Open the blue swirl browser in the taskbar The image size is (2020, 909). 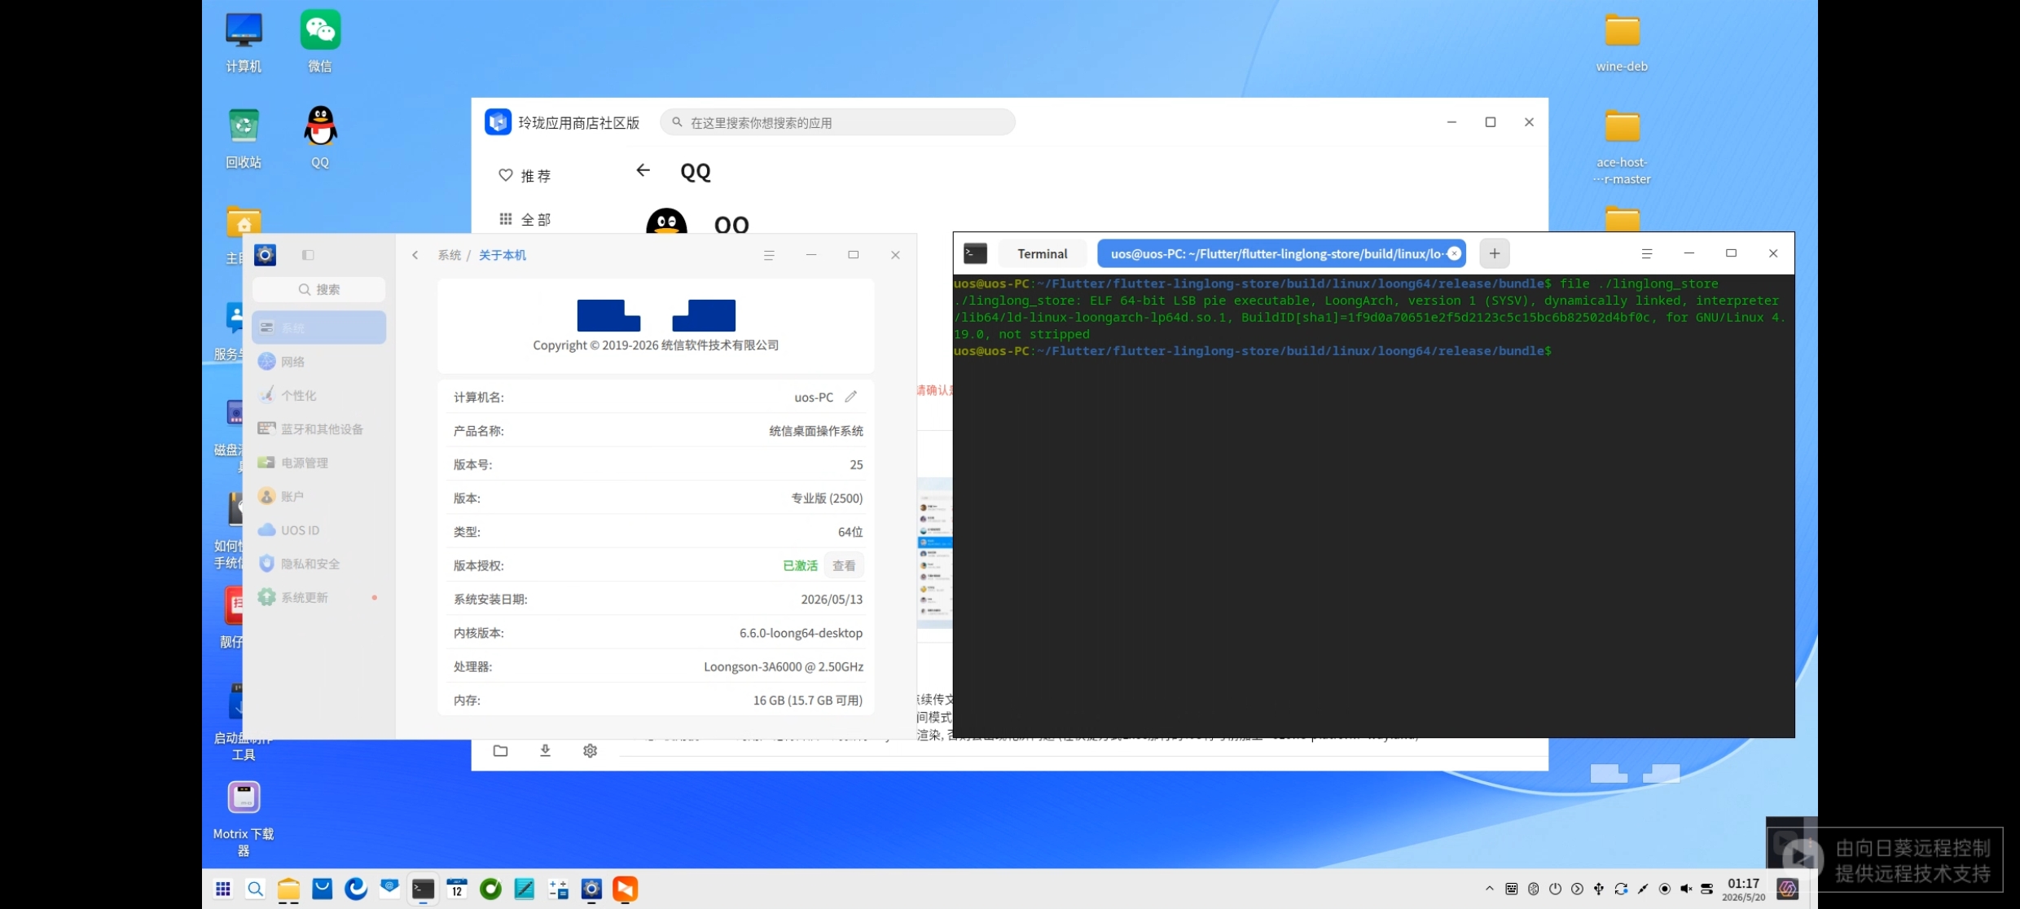(x=356, y=889)
